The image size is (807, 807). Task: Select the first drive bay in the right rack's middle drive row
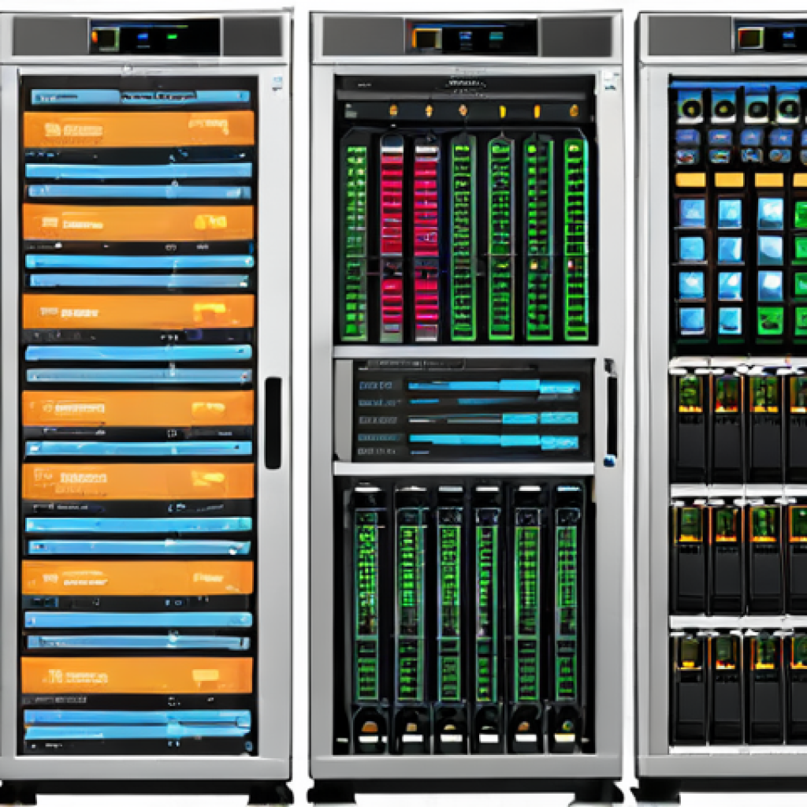pyautogui.click(x=690, y=558)
